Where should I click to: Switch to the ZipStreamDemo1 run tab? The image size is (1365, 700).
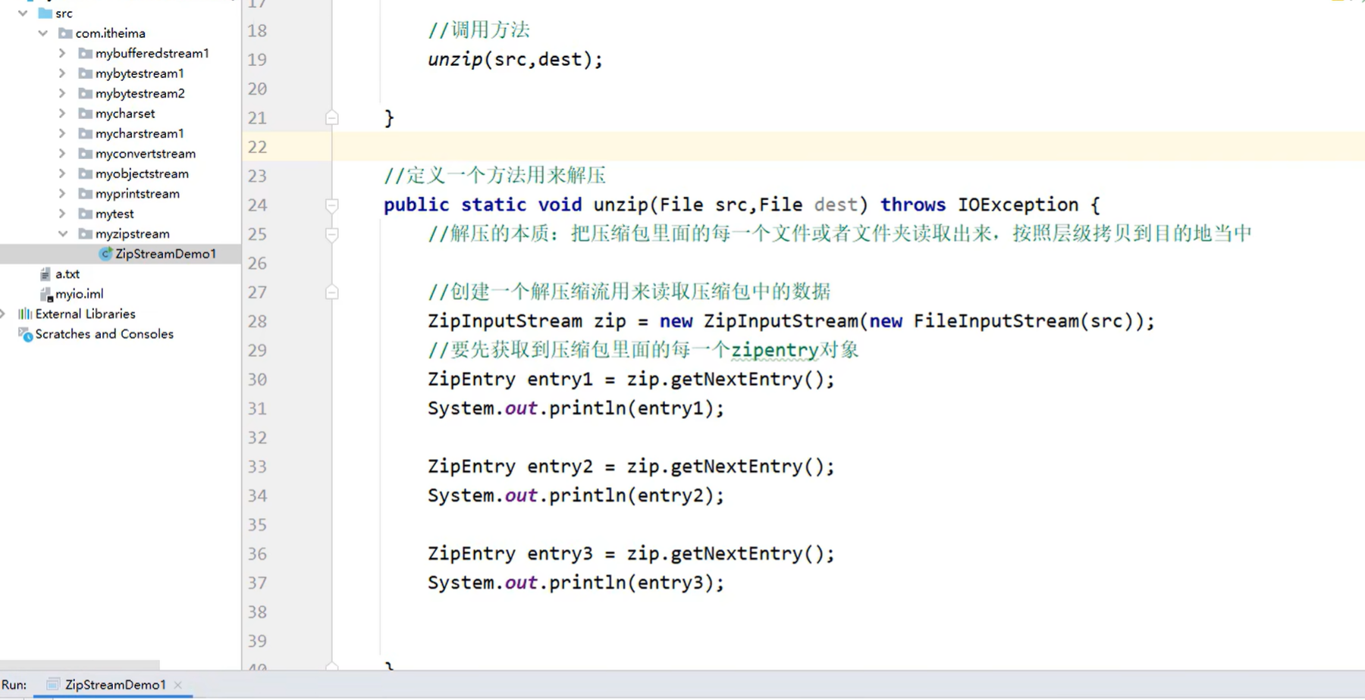pos(114,684)
